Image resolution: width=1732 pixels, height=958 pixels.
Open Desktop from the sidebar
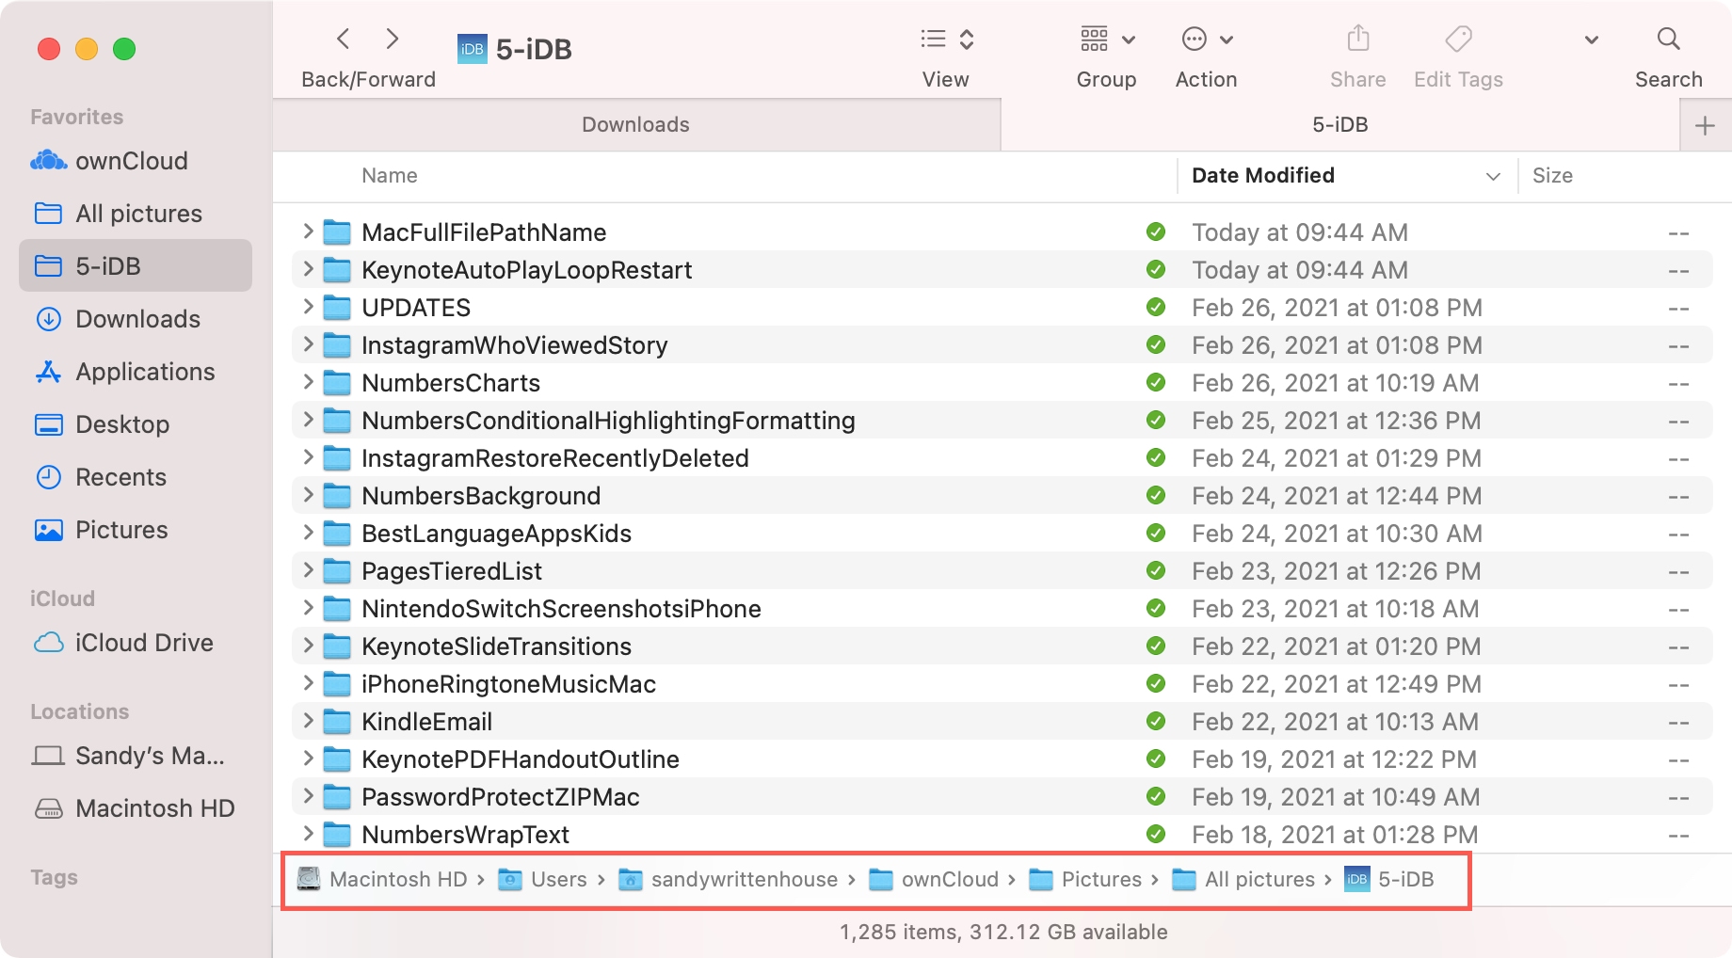(136, 424)
